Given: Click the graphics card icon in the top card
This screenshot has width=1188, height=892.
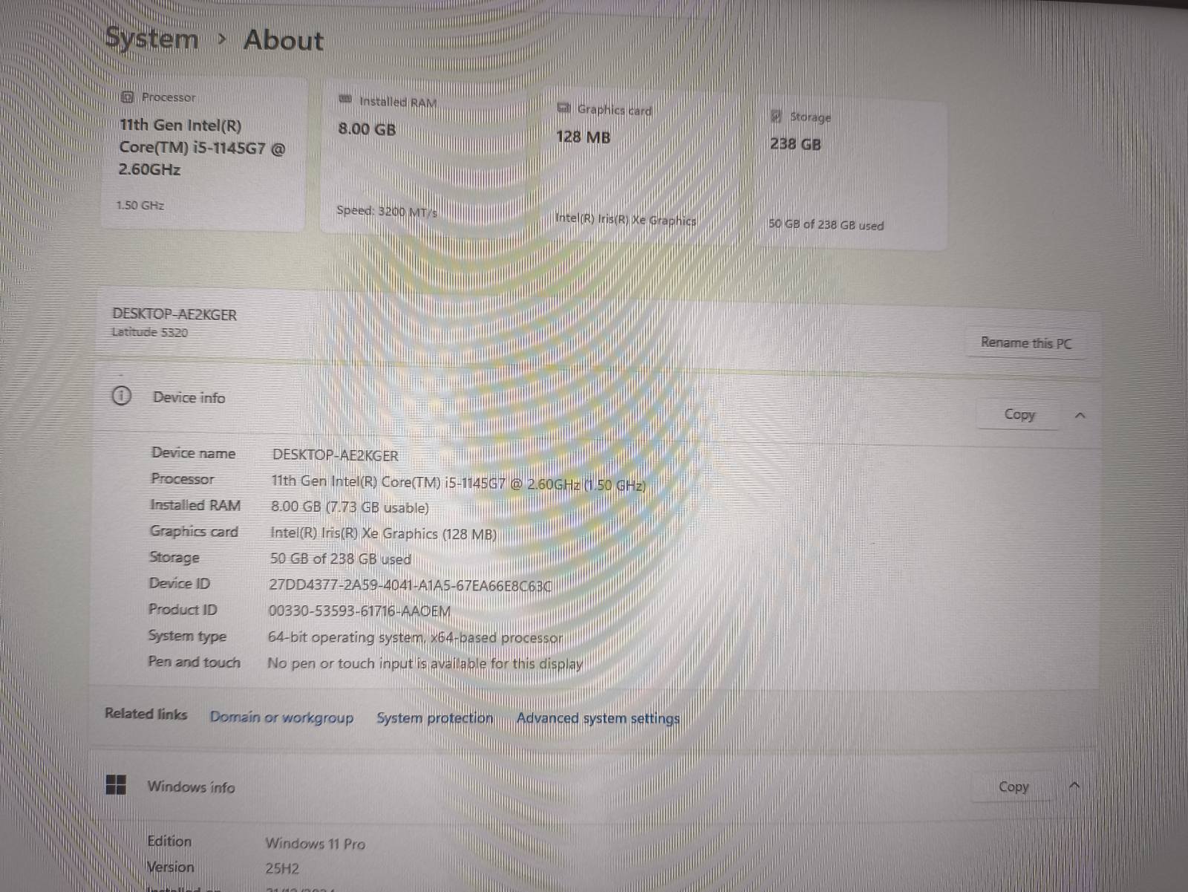Looking at the screenshot, I should pos(564,108).
